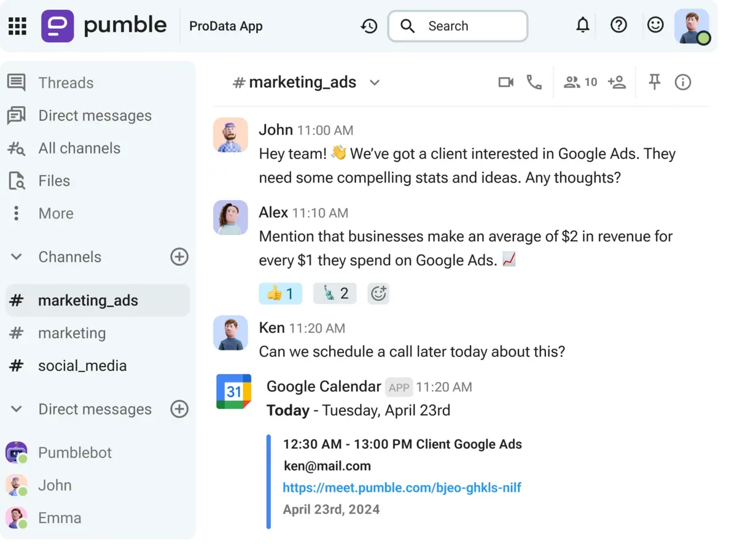
Task: Start a voice call phone icon
Action: (534, 82)
